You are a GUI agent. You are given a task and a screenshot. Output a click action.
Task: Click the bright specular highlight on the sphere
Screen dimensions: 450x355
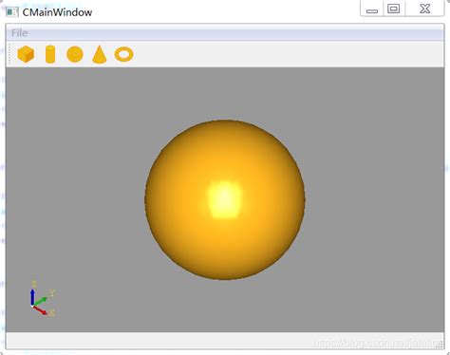click(x=225, y=199)
